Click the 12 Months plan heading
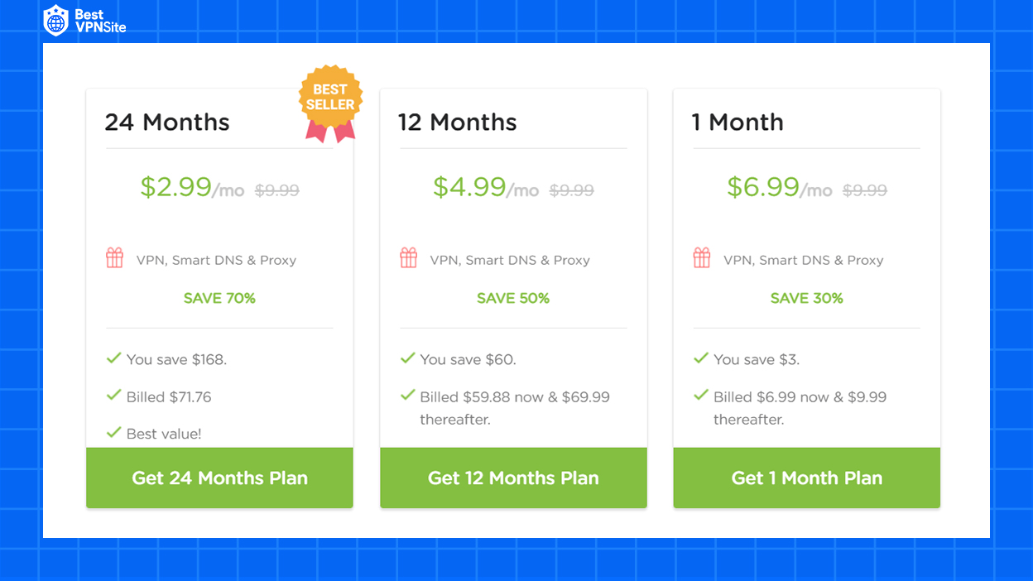 (x=457, y=122)
